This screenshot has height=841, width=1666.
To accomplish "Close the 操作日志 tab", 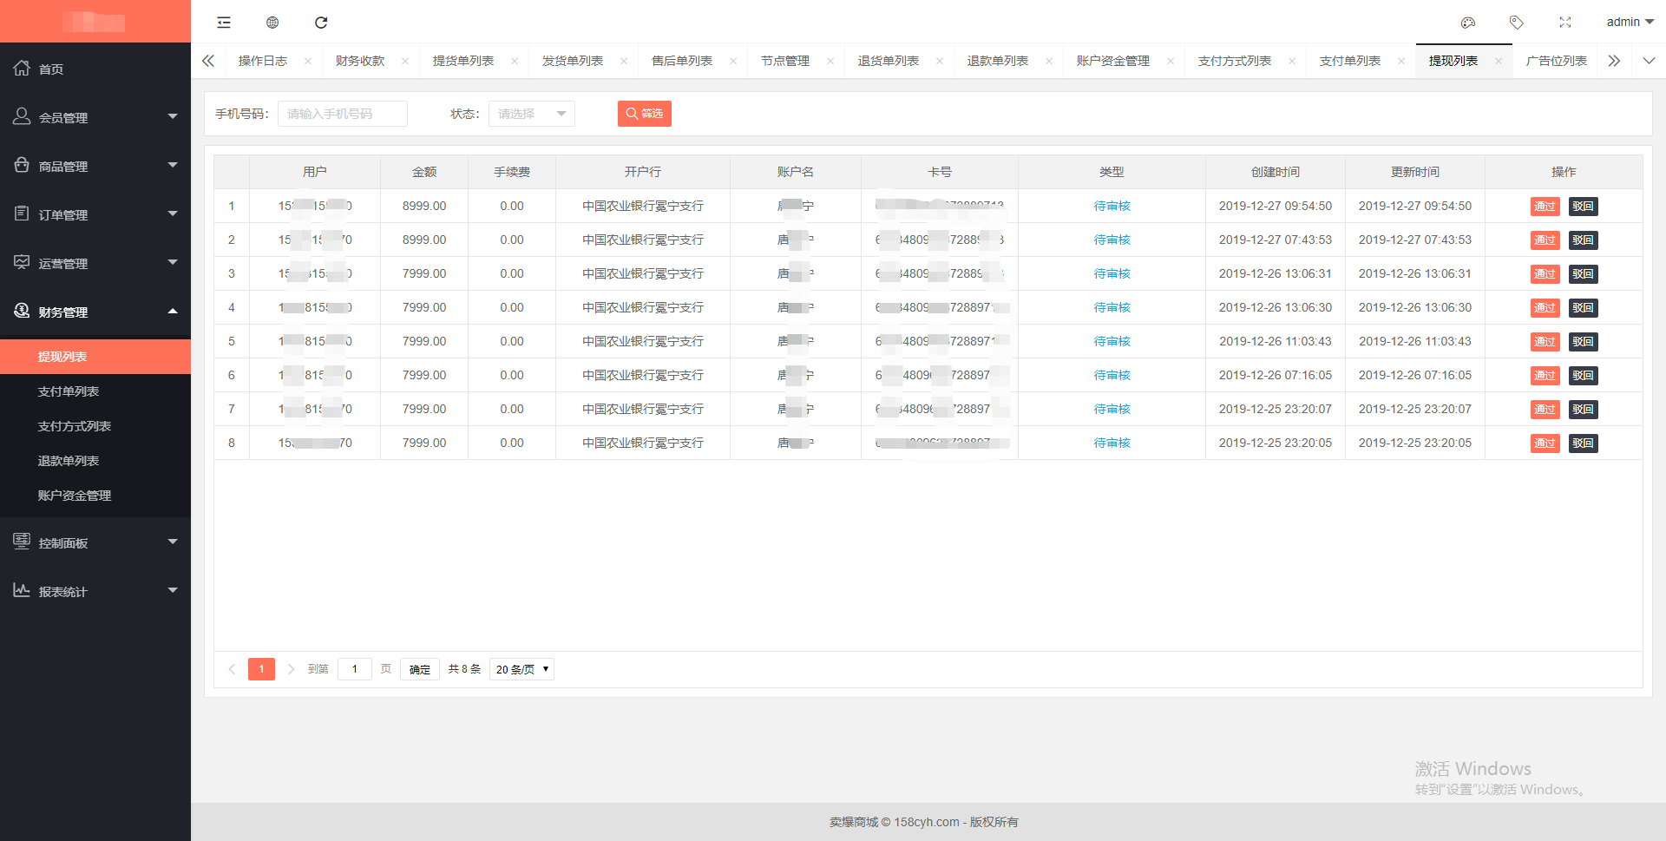I will (x=308, y=61).
